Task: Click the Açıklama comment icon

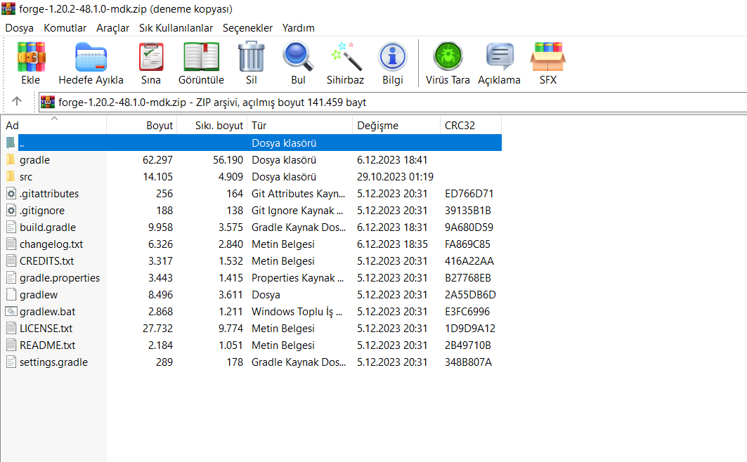Action: click(x=499, y=57)
